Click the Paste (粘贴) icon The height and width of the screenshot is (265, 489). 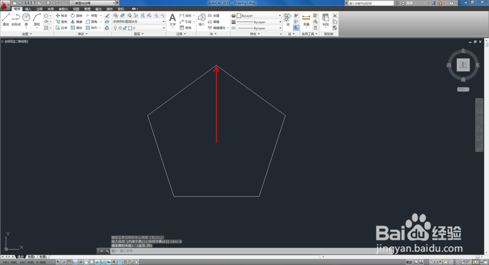click(326, 20)
